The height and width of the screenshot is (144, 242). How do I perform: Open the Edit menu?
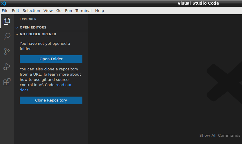pyautogui.click(x=15, y=11)
